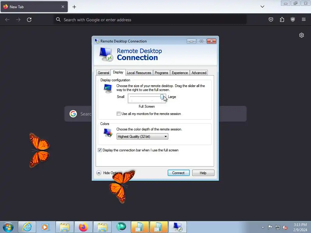Open the teal globe app on taskbar

[x=121, y=227]
